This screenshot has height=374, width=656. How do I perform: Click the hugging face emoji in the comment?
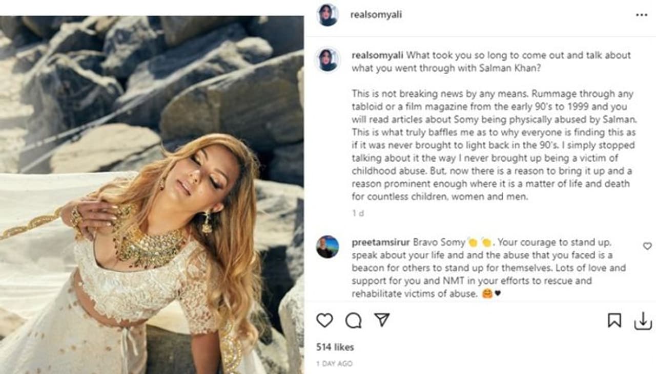(488, 294)
